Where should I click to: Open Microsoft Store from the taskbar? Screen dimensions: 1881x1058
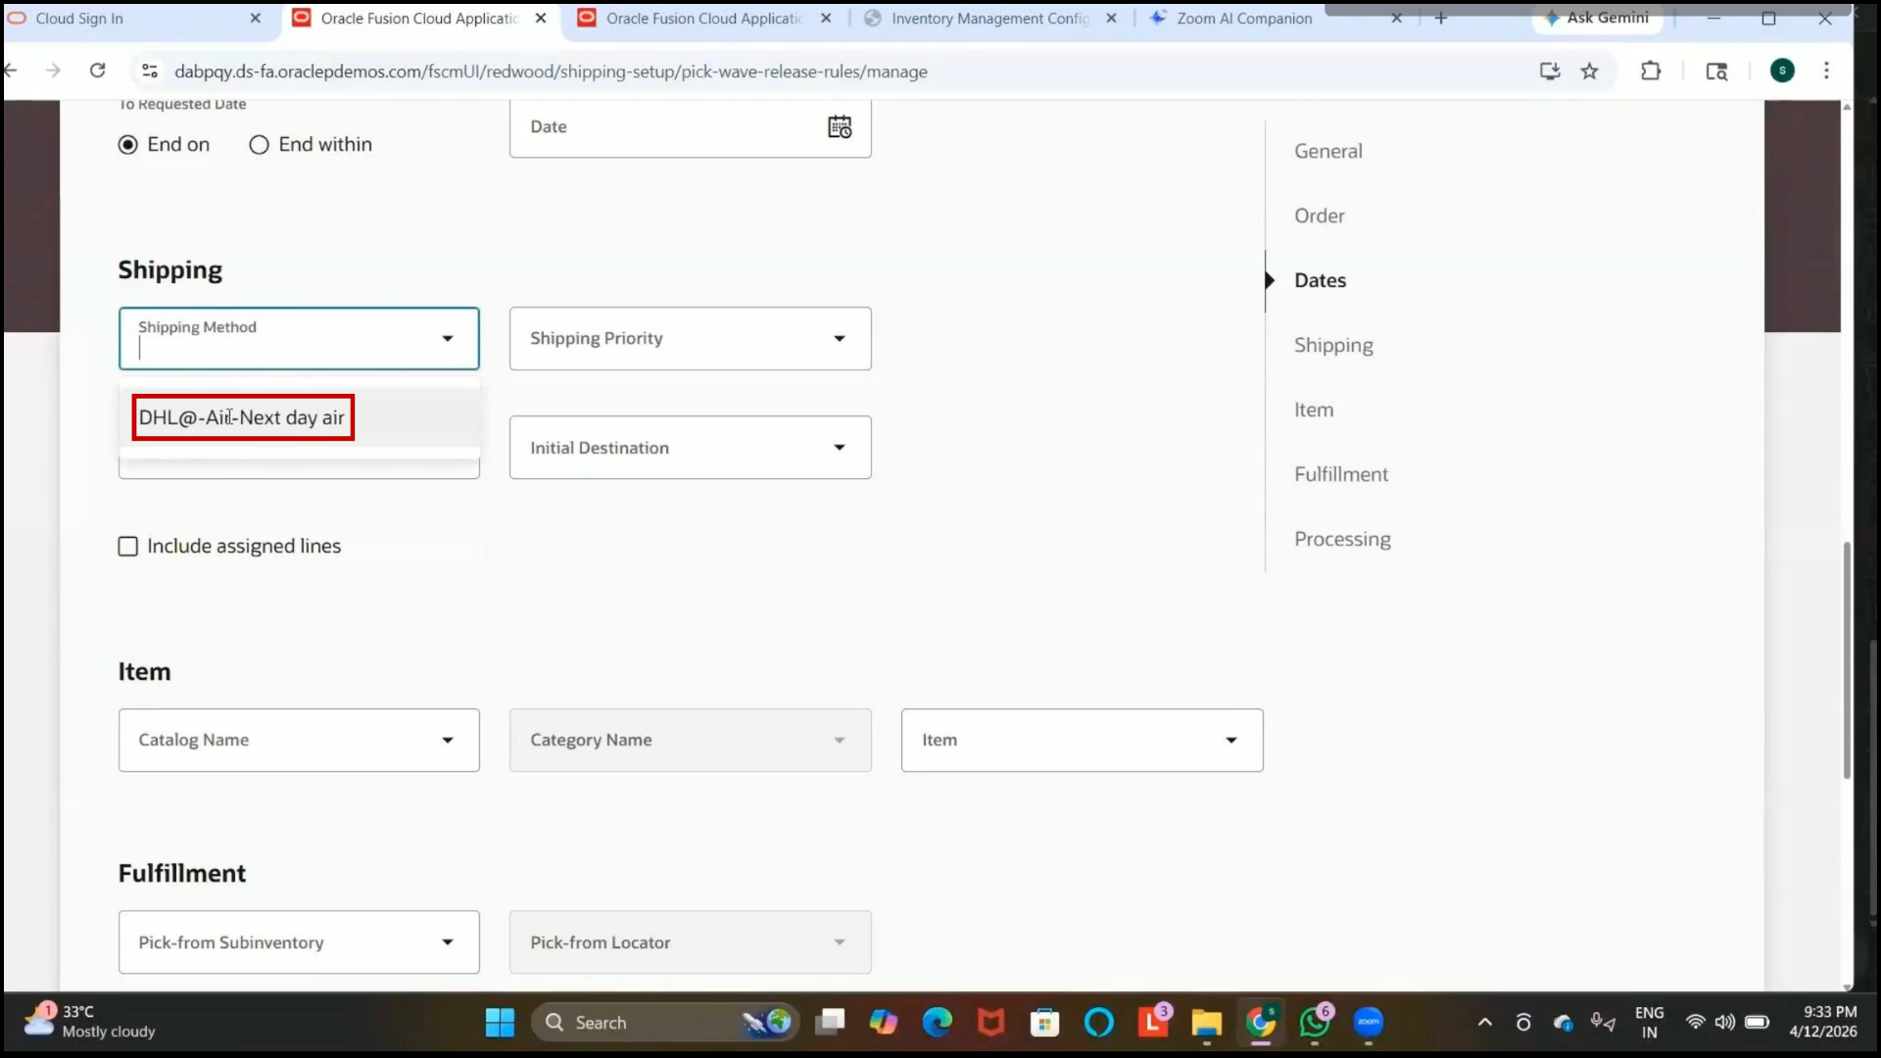pyautogui.click(x=1045, y=1023)
